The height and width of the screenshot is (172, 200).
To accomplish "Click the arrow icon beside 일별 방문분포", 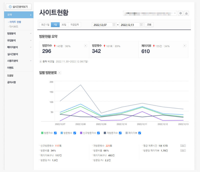I will coord(59,73).
